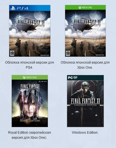The width and height of the screenshot is (116, 148).
Task: Click Final Fantasy XV title on PS4 cover
Action: click(31, 23)
